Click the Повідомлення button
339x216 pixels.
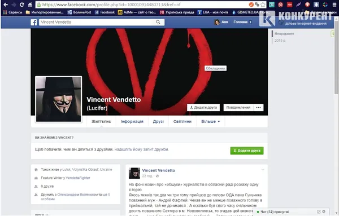[x=238, y=108]
